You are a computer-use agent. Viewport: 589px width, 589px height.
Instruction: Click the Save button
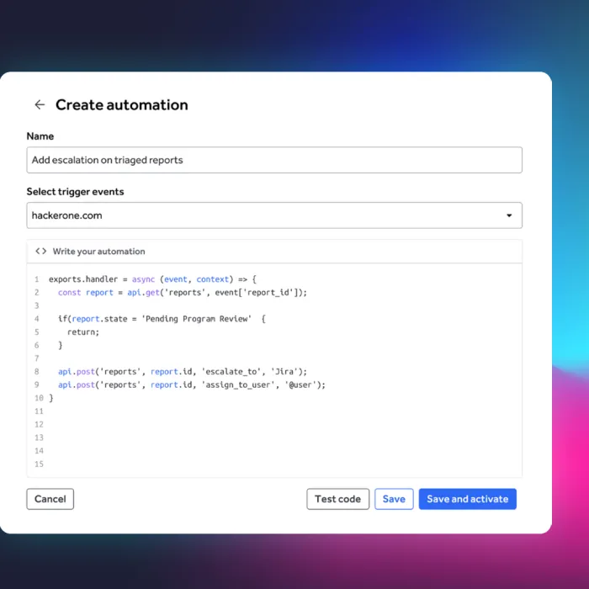(x=394, y=499)
